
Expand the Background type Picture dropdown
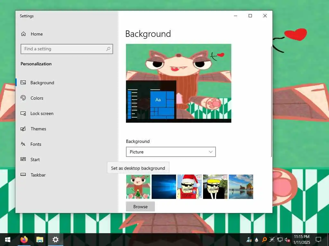pyautogui.click(x=171, y=152)
